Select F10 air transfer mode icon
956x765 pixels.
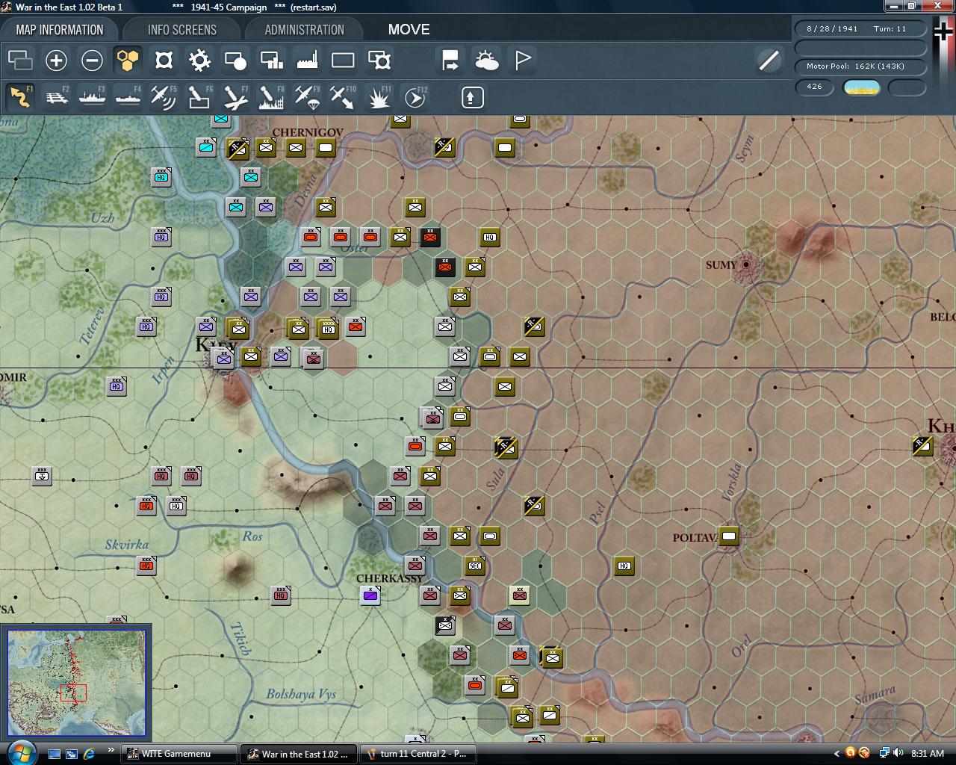click(x=343, y=97)
